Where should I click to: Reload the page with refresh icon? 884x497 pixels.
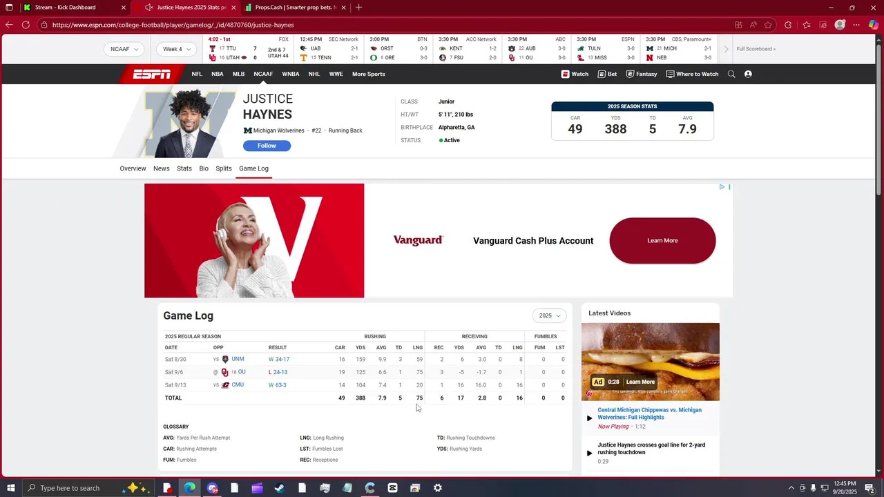(x=26, y=25)
